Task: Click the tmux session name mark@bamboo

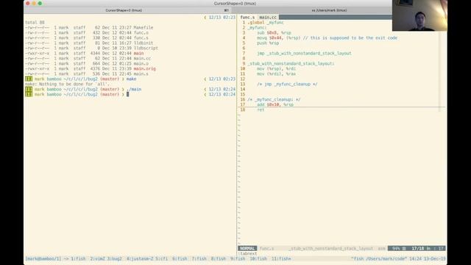Action: (x=43, y=258)
